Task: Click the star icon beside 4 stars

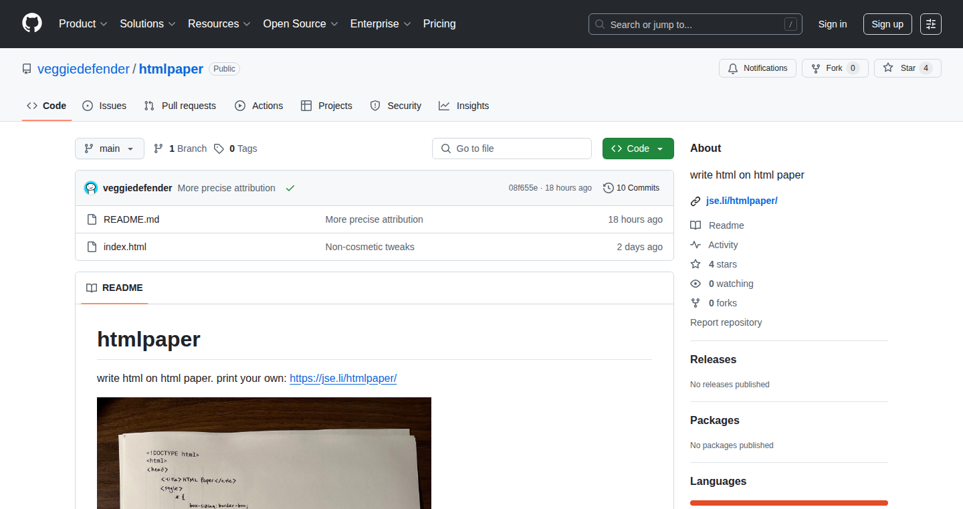Action: click(695, 264)
